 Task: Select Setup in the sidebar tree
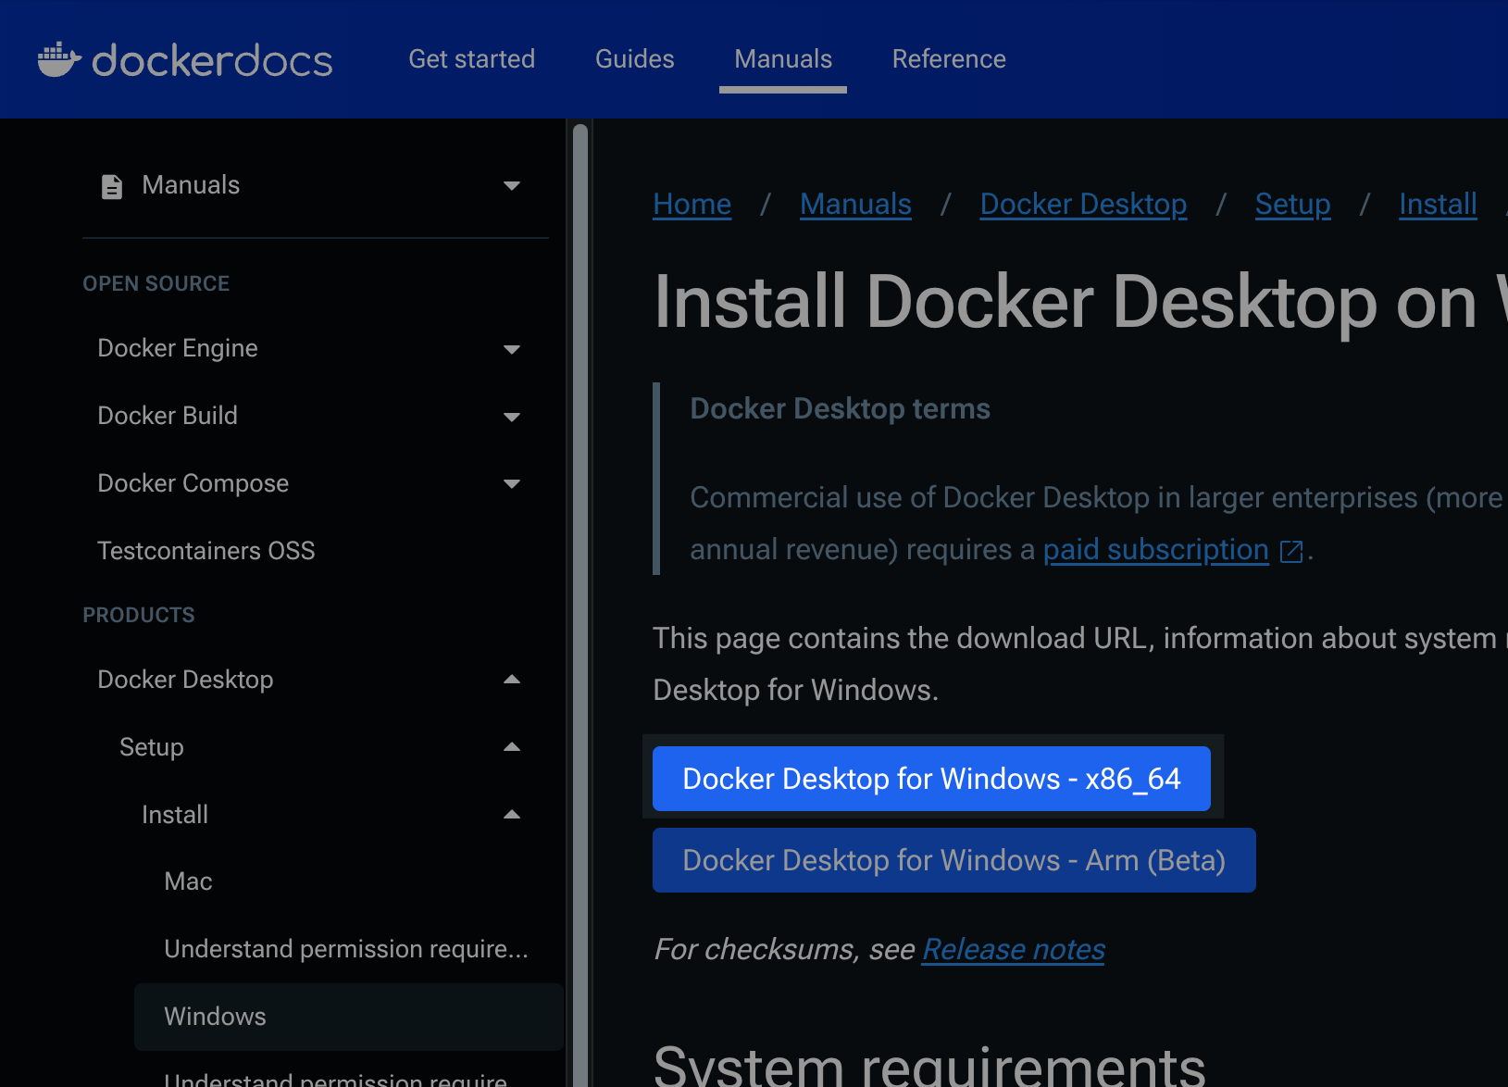(152, 747)
